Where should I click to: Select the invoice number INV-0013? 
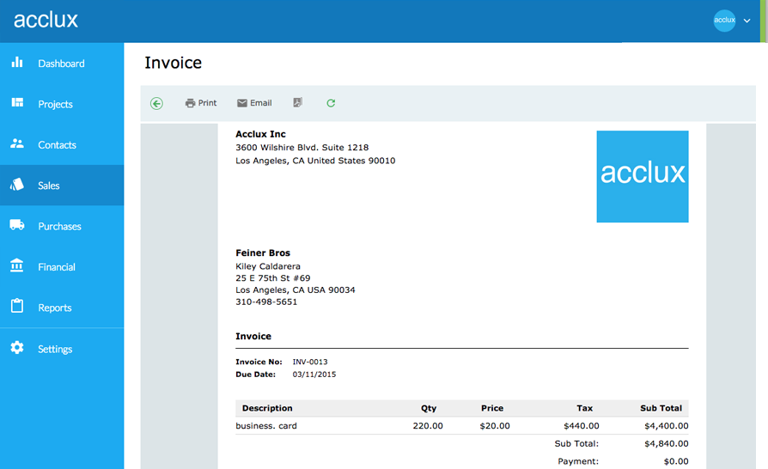coord(309,362)
